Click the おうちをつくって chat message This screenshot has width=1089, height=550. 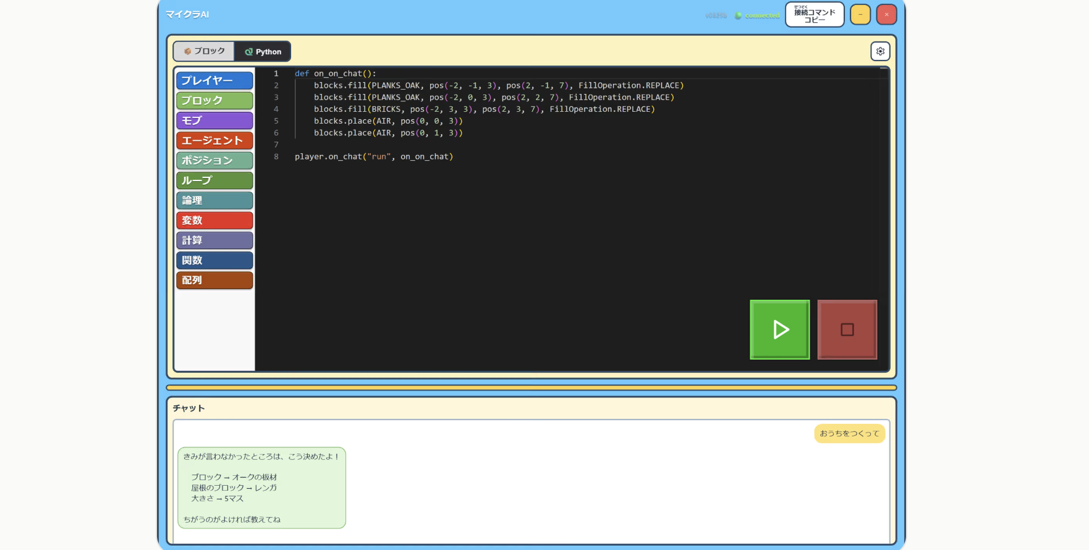[x=849, y=434]
